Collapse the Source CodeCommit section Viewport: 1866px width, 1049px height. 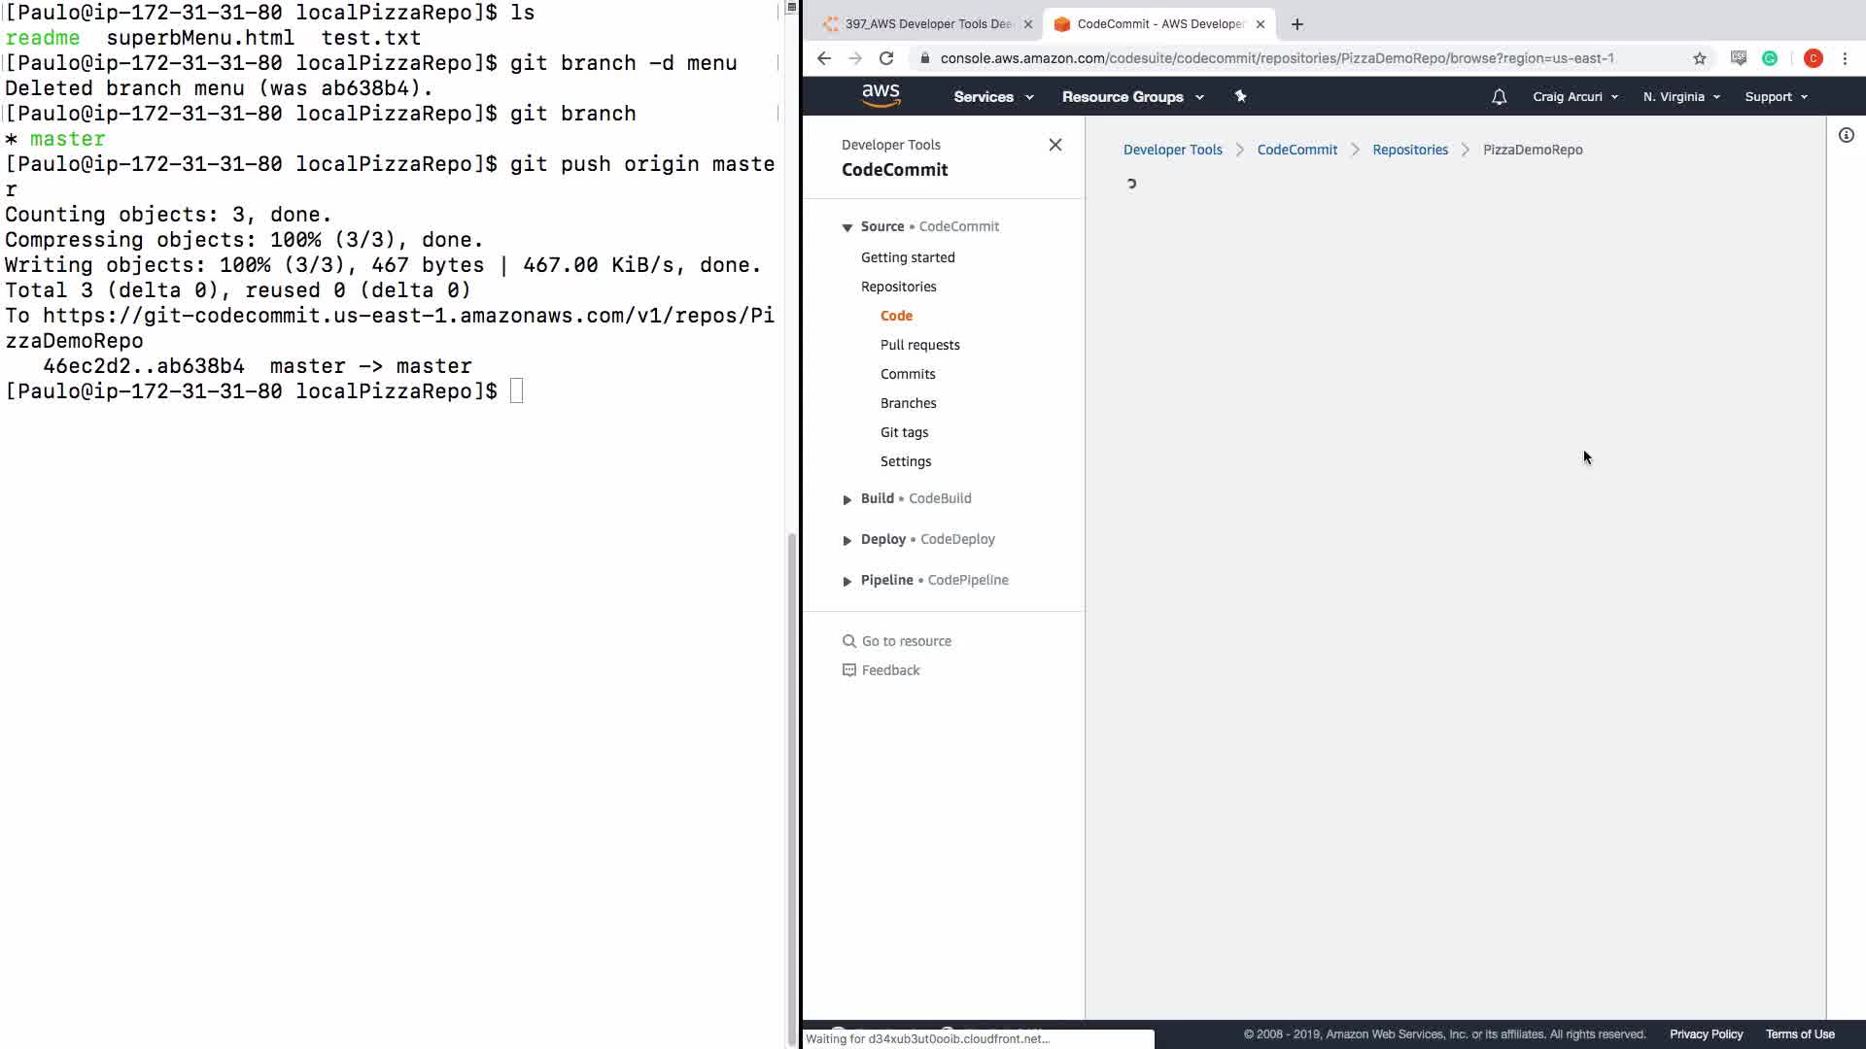(847, 227)
